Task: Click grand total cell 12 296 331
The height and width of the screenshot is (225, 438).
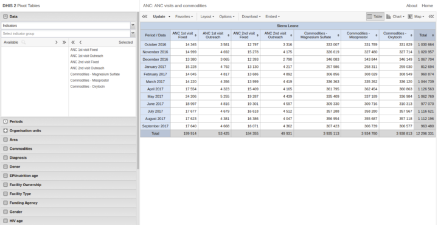Action: pyautogui.click(x=425, y=133)
